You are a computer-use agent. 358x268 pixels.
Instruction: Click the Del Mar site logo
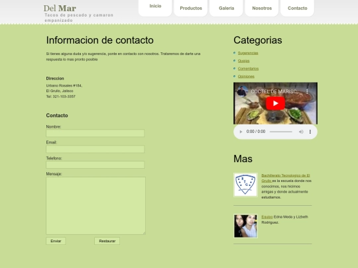pyautogui.click(x=60, y=9)
